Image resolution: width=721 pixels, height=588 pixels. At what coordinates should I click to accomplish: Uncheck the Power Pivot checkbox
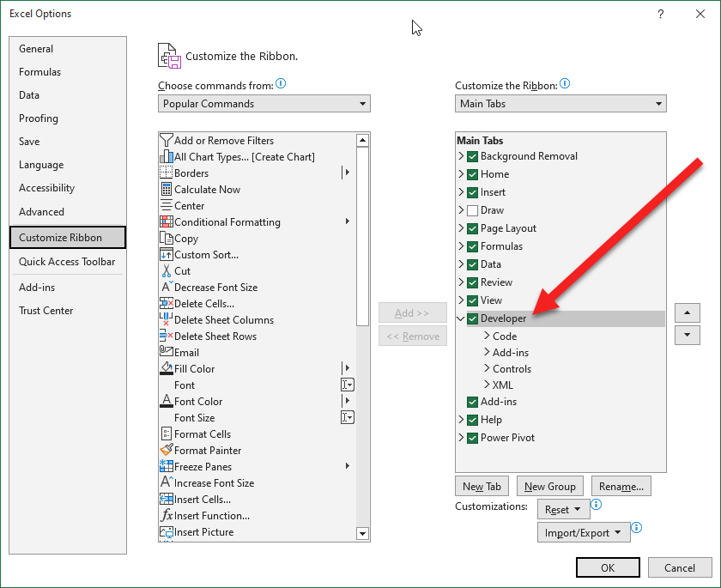[472, 438]
